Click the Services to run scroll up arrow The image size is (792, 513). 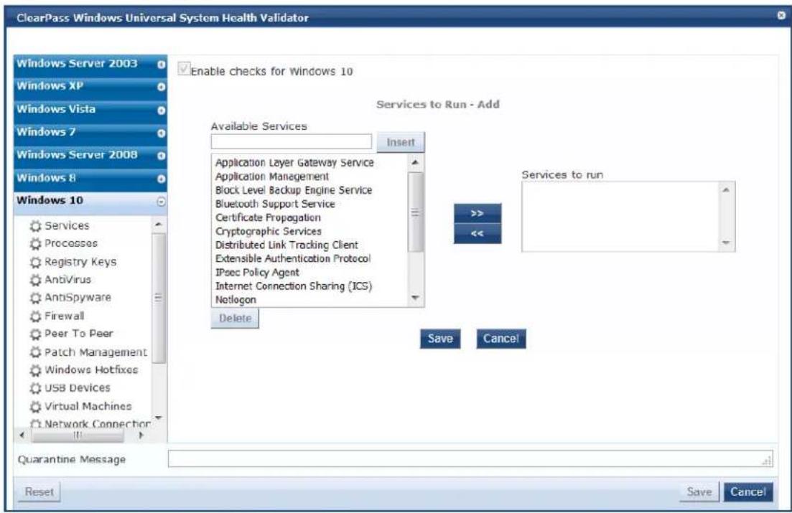(x=727, y=190)
